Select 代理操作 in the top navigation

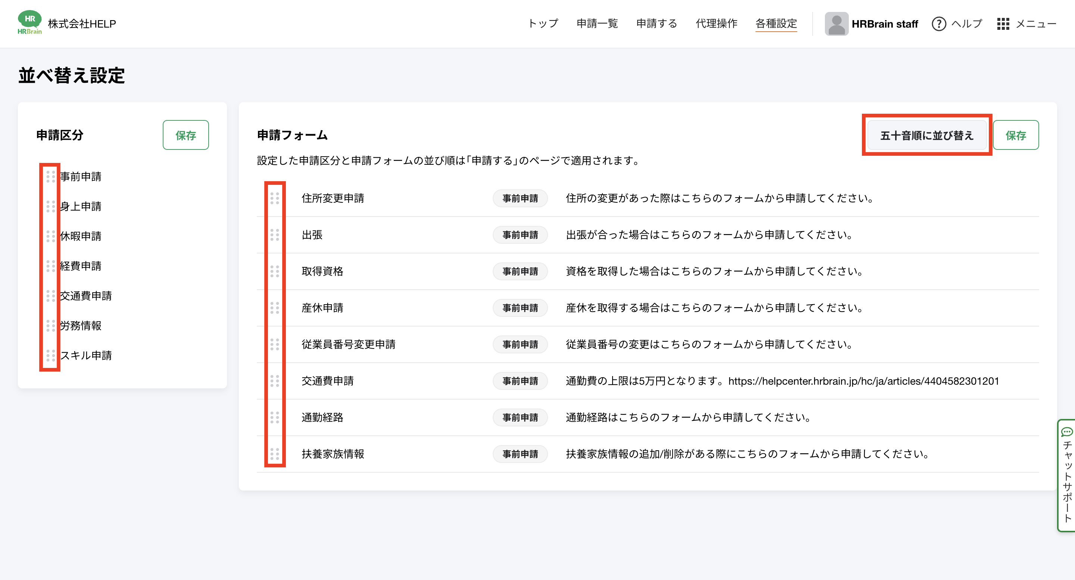[x=716, y=24]
